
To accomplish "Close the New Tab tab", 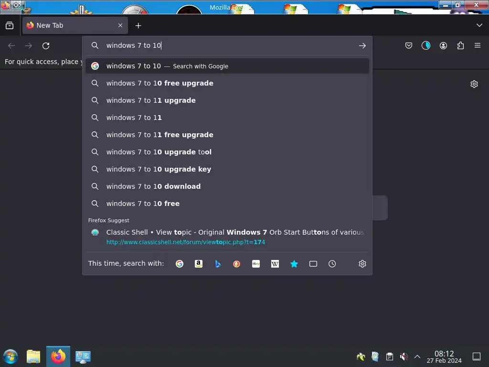I will coord(120,26).
